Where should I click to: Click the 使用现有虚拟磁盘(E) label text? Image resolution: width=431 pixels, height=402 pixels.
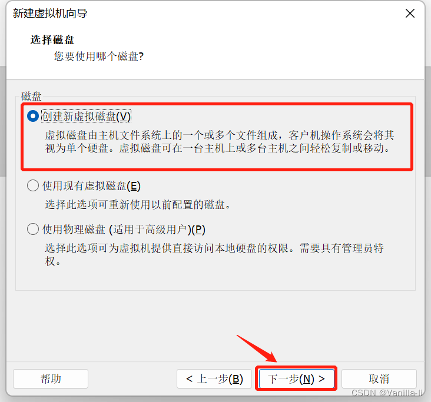pos(91,186)
